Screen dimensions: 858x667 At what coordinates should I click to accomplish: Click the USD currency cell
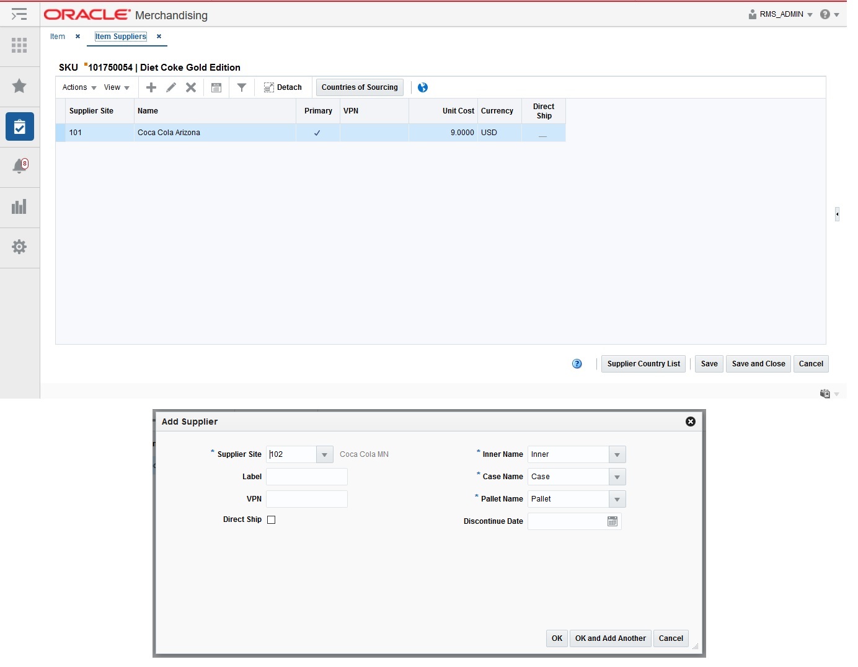pos(500,133)
